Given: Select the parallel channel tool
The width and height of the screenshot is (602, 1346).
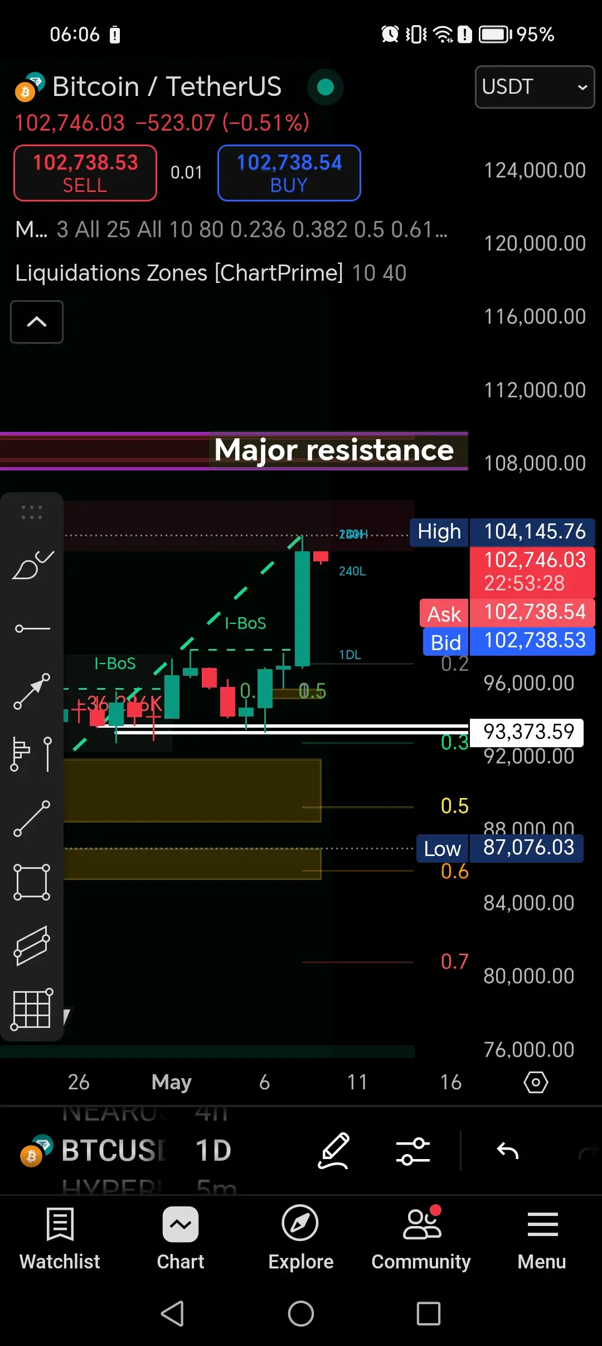Looking at the screenshot, I should (x=32, y=946).
